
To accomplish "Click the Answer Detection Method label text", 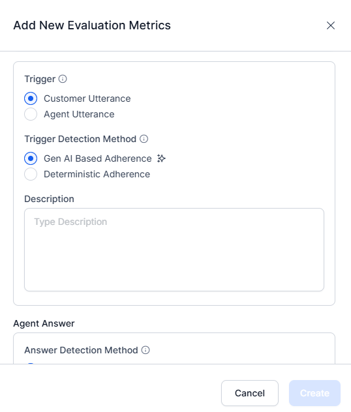I will point(82,350).
